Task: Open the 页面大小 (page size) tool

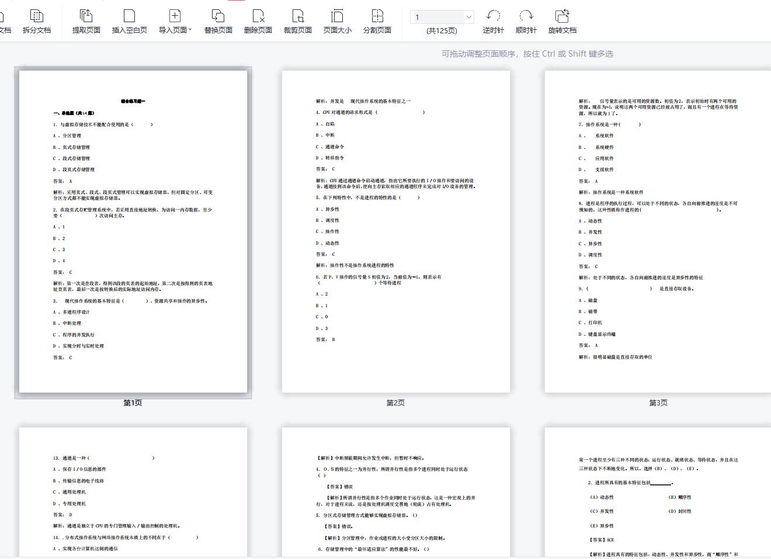Action: [x=338, y=22]
